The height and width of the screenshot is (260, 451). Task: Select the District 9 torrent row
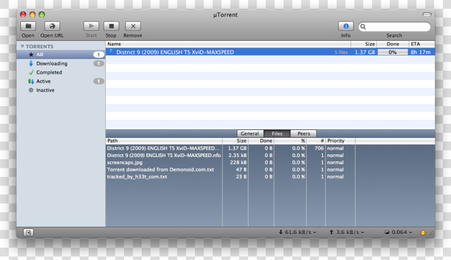[270, 52]
